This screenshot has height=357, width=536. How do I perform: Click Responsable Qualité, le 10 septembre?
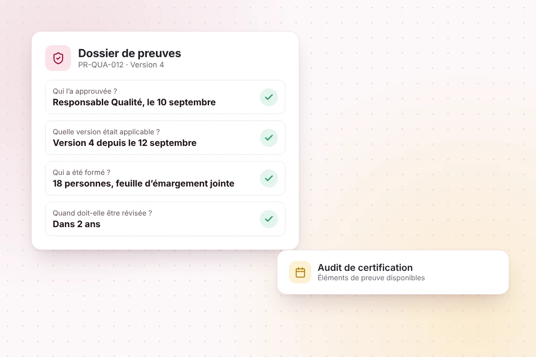(134, 102)
